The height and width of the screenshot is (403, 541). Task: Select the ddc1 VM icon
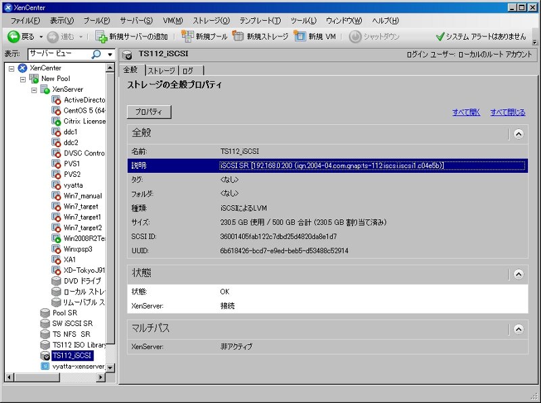(x=56, y=132)
